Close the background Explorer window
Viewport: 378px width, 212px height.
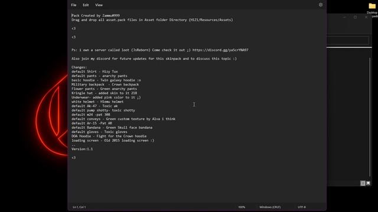(366, 17)
